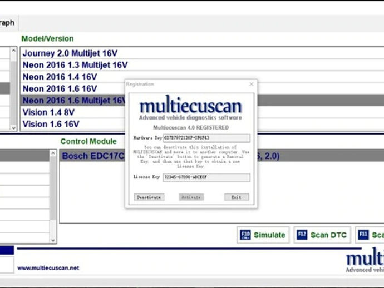Select Bosch EDC17C control module row

pyautogui.click(x=222, y=156)
